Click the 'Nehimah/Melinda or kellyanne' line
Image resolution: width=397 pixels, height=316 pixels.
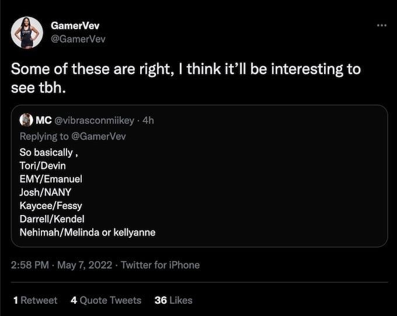pos(88,232)
